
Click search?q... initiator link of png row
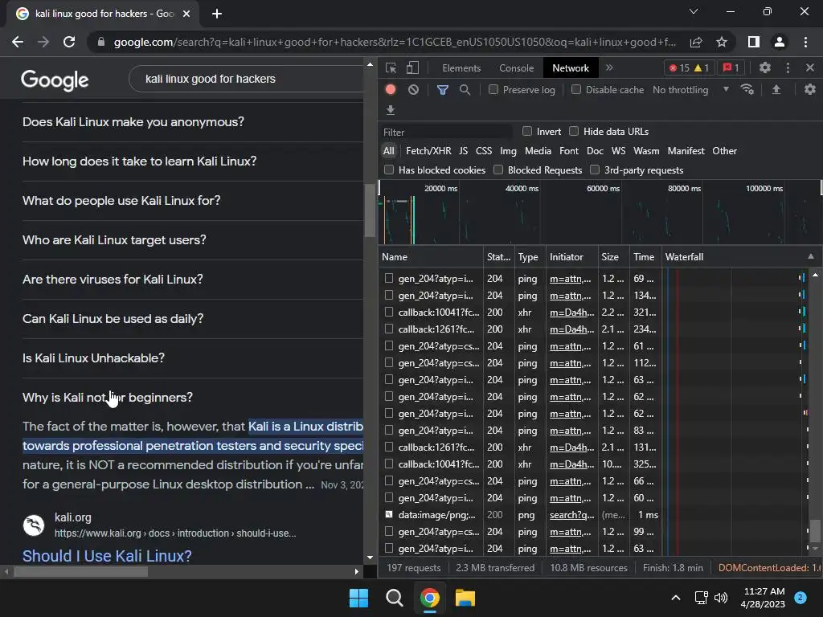[x=571, y=515]
